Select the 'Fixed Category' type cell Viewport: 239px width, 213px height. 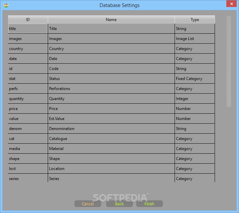click(195, 79)
